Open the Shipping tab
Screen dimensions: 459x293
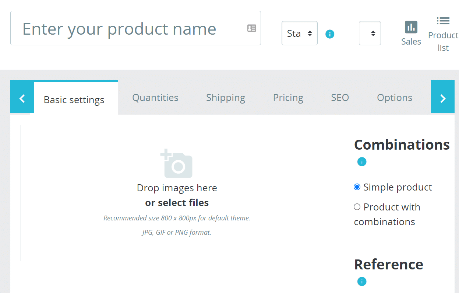tap(225, 97)
